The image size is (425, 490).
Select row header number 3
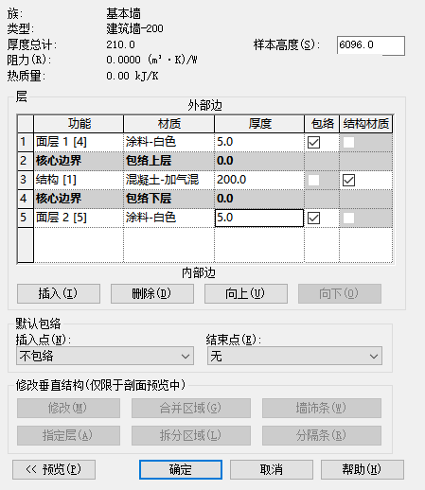26,180
